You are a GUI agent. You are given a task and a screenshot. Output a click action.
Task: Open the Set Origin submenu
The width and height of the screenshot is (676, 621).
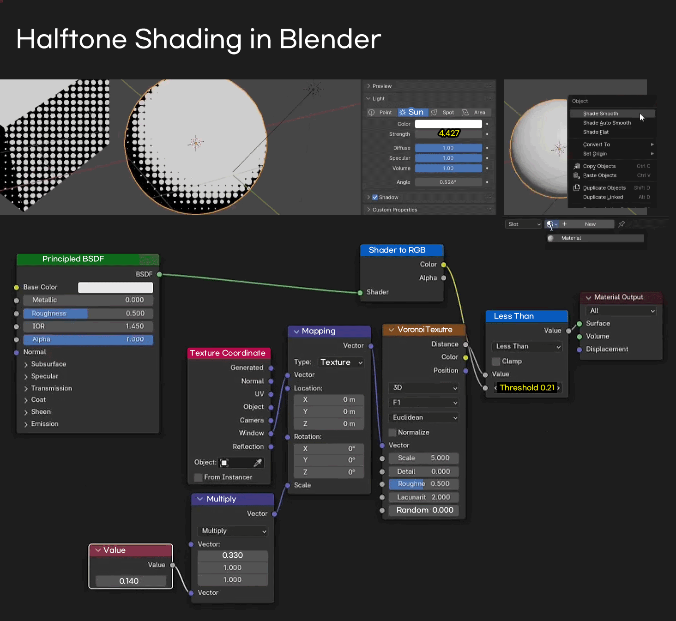[612, 154]
